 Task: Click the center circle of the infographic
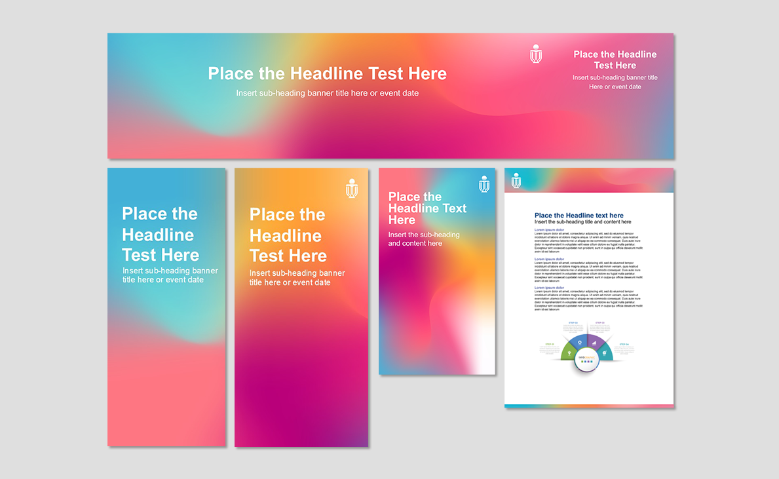coord(586,359)
